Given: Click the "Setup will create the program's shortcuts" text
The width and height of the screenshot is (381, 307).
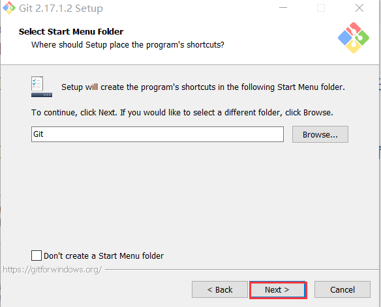Looking at the screenshot, I should click(x=203, y=87).
